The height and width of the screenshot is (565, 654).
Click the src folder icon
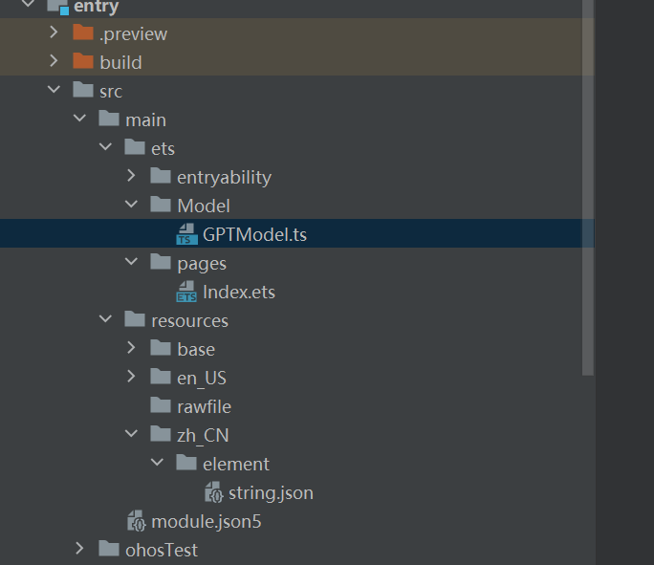click(83, 90)
